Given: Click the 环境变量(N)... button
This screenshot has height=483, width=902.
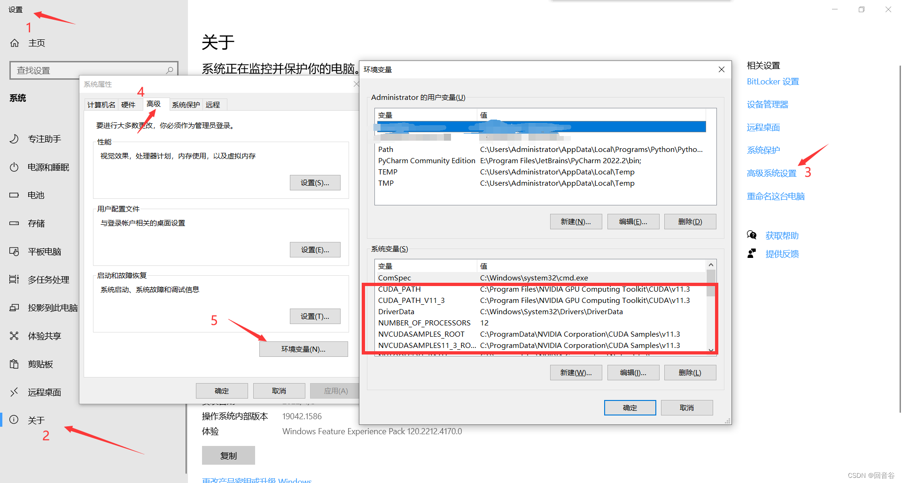Looking at the screenshot, I should click(303, 349).
